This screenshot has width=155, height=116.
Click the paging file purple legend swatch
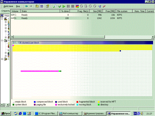point(35,105)
